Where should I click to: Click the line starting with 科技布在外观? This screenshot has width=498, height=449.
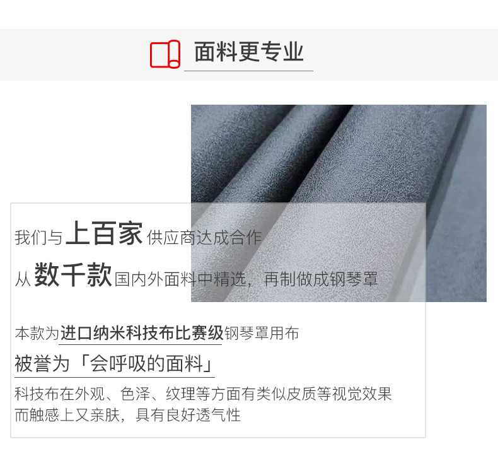[203, 394]
